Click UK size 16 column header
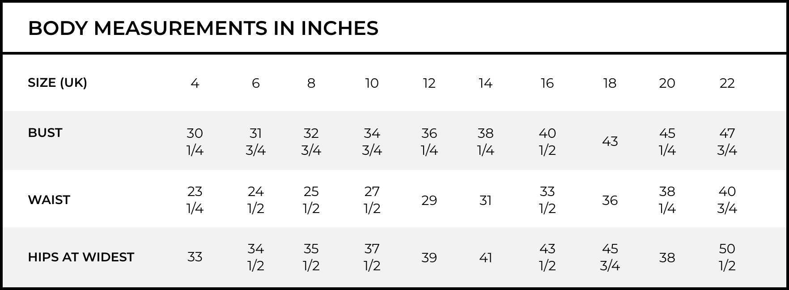The width and height of the screenshot is (789, 290). (547, 83)
